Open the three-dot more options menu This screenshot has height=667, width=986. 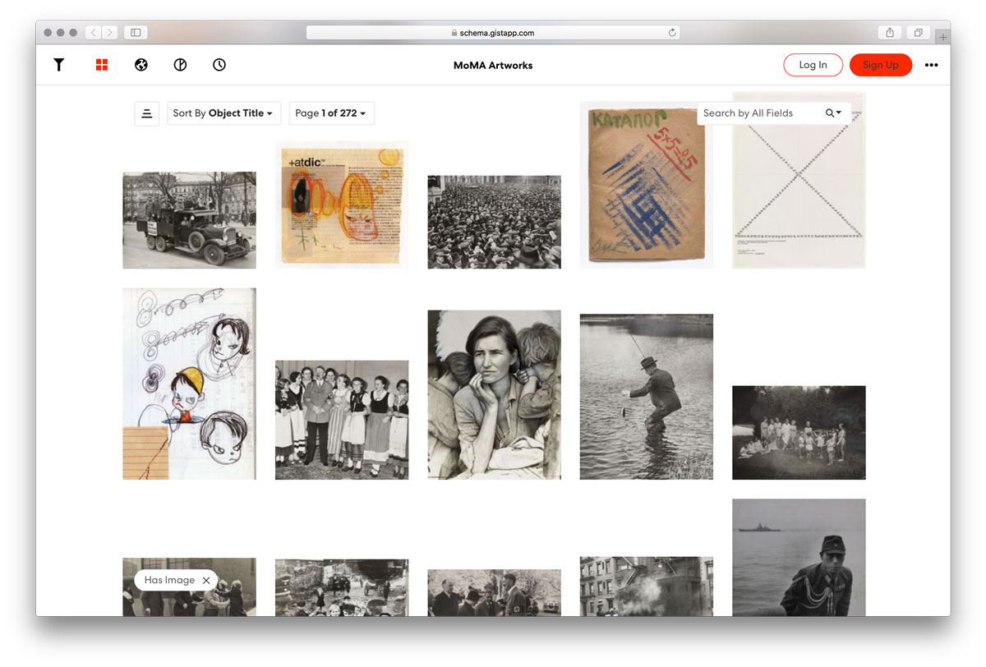[x=931, y=65]
